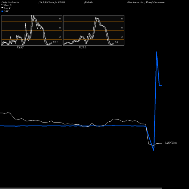This screenshot has width=189, height=189.
Task: Click the FAST label under left chart
Action: click(x=20, y=48)
